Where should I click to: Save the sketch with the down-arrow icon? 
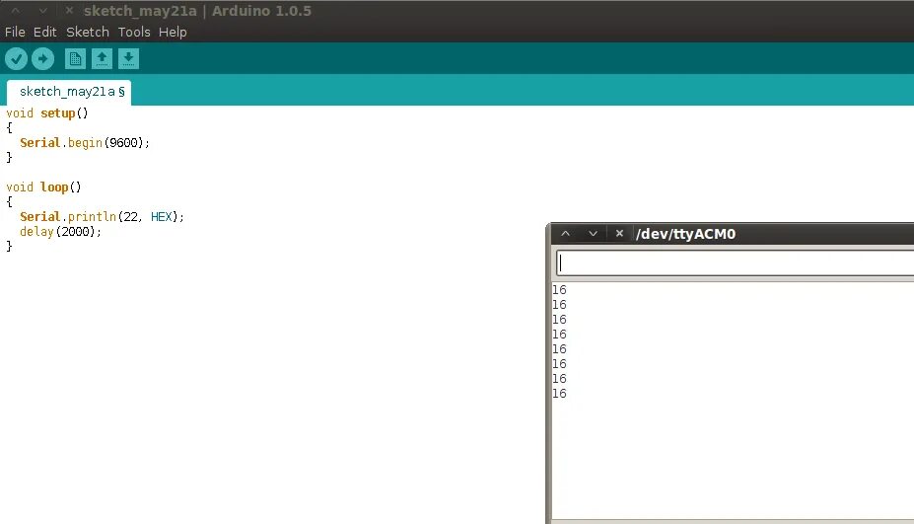[129, 58]
